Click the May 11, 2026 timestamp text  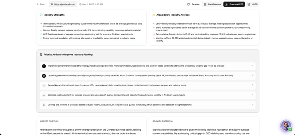[93, 4]
